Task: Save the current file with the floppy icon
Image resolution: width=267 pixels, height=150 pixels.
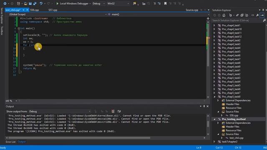Action: click(x=30, y=3)
